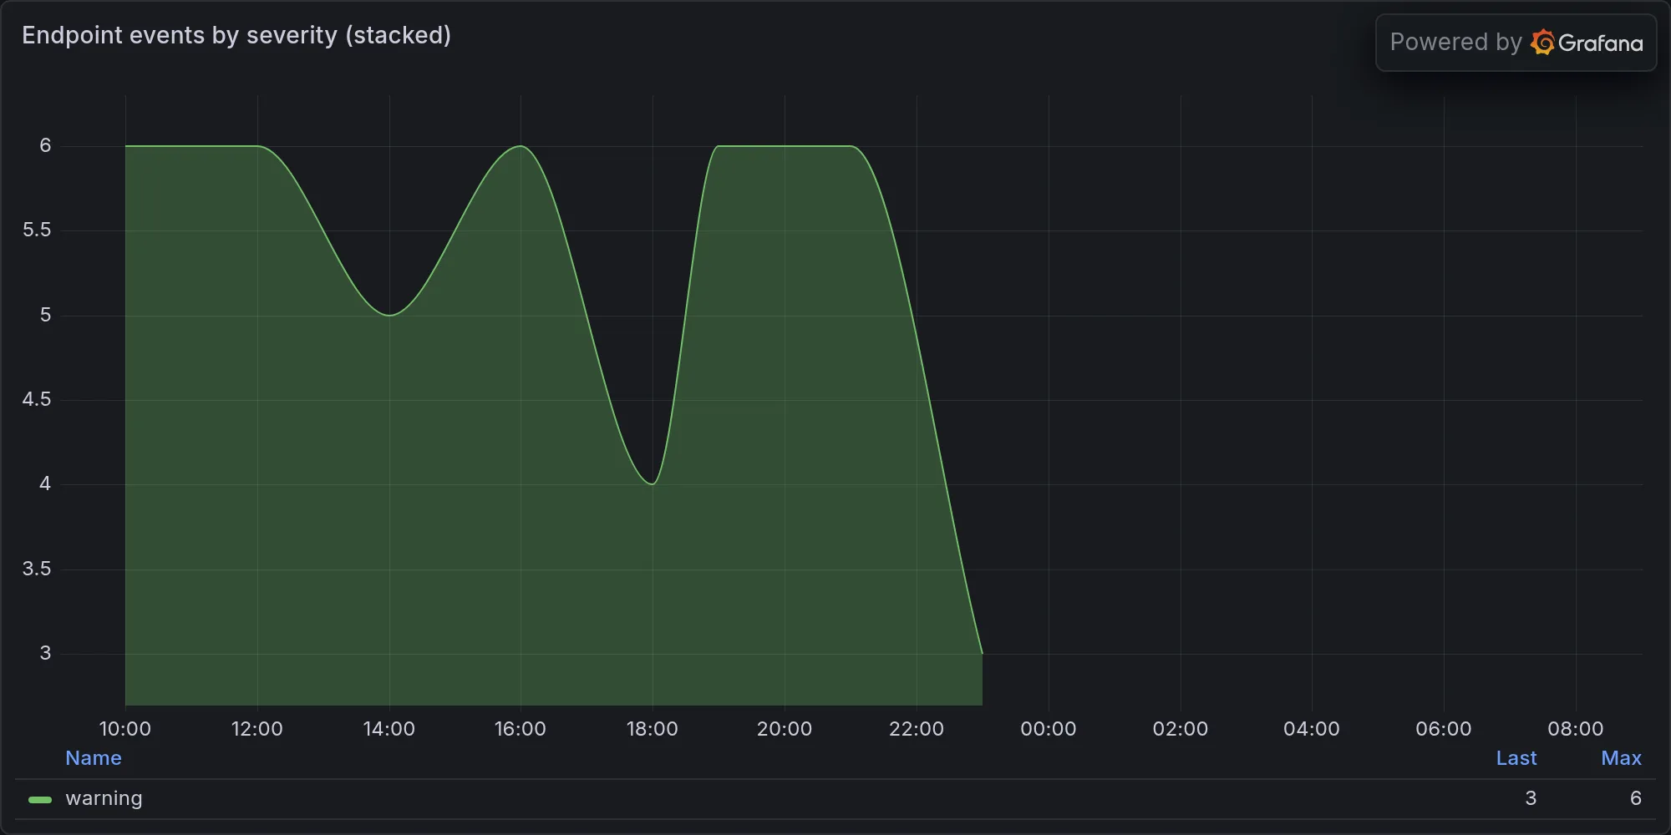Sort legend by the Name column header
Viewport: 1671px width, 835px height.
tap(94, 758)
